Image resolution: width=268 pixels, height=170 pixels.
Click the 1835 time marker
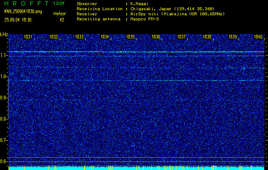[130, 37]
